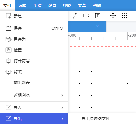Click the 另存为 pencil-disk icon
Viewport: 136px width, 124px height.
click(x=8, y=39)
